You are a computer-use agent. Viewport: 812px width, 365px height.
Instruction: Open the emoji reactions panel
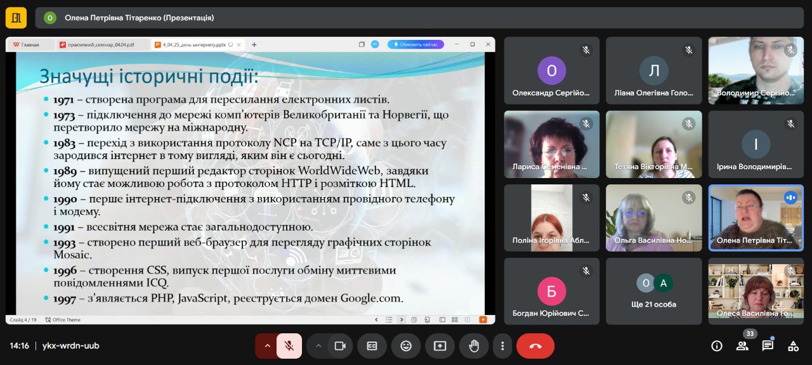point(406,346)
